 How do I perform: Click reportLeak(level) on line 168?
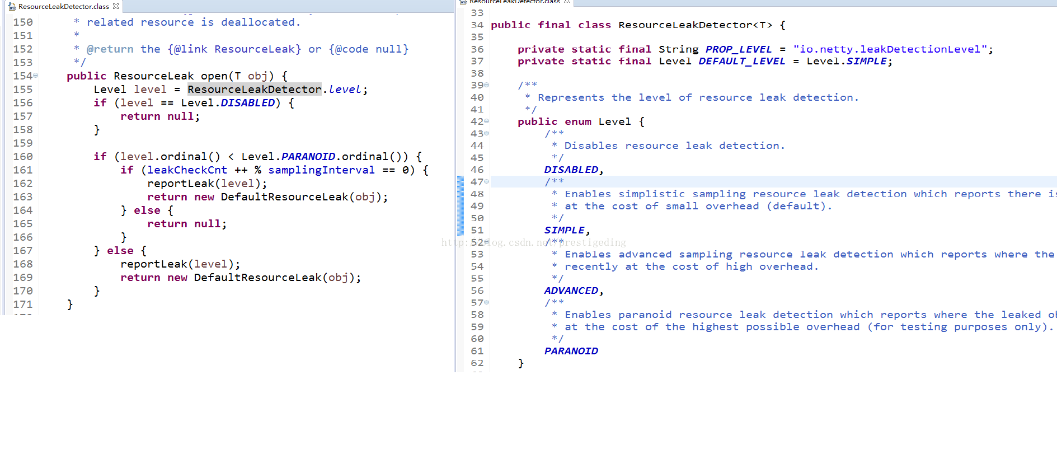coord(177,264)
